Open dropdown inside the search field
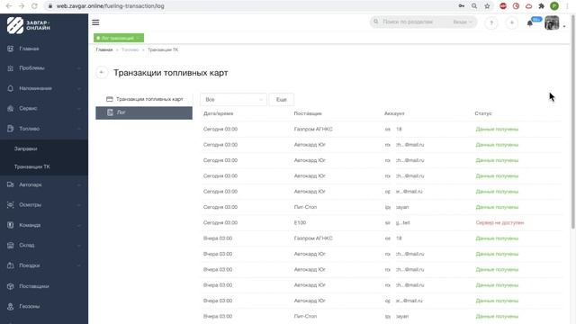The image size is (576, 324). point(463,22)
